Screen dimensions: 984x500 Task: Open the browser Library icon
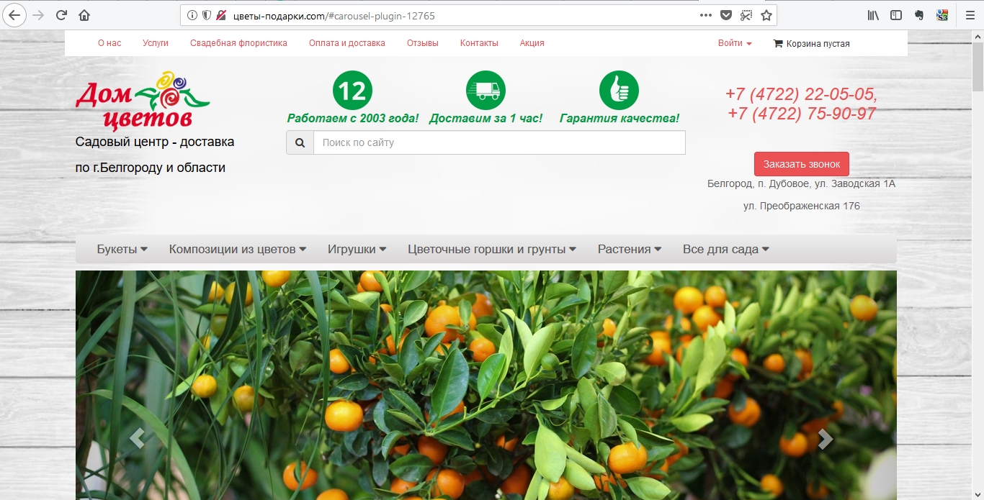tap(873, 15)
